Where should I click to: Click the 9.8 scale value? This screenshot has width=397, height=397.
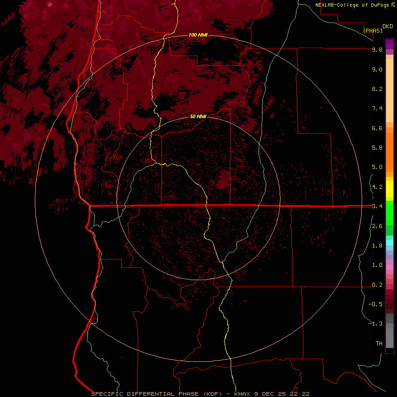point(377,49)
